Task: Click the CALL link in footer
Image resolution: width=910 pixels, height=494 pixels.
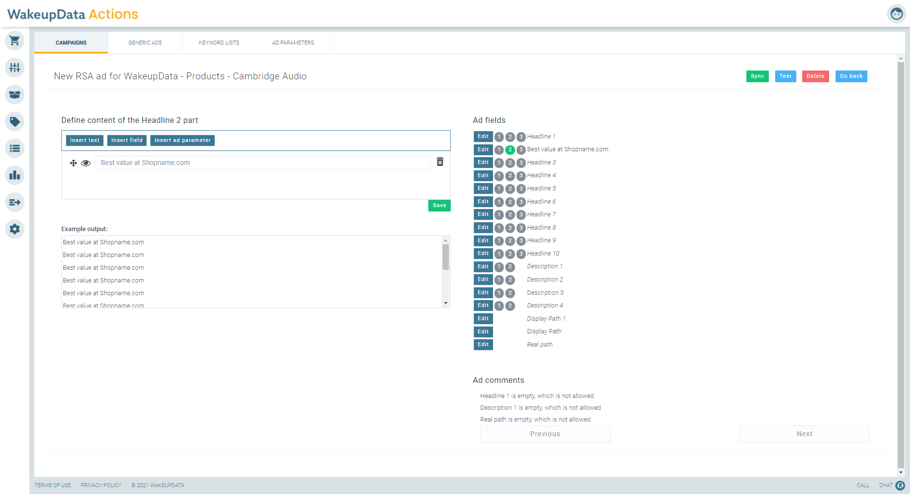Action: click(x=863, y=486)
